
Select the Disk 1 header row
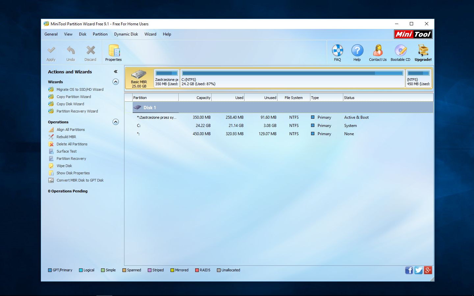pos(283,108)
